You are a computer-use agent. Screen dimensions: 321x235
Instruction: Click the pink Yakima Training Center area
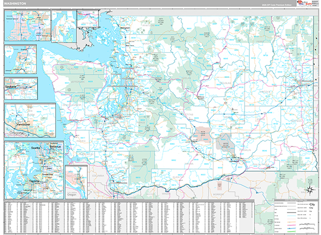pyautogui.click(x=203, y=135)
